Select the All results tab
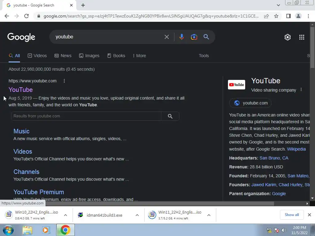This screenshot has width=315, height=236. tap(14, 56)
